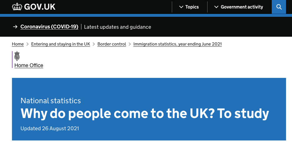
Task: Click the chevron icon beside Government activity
Action: pyautogui.click(x=216, y=7)
